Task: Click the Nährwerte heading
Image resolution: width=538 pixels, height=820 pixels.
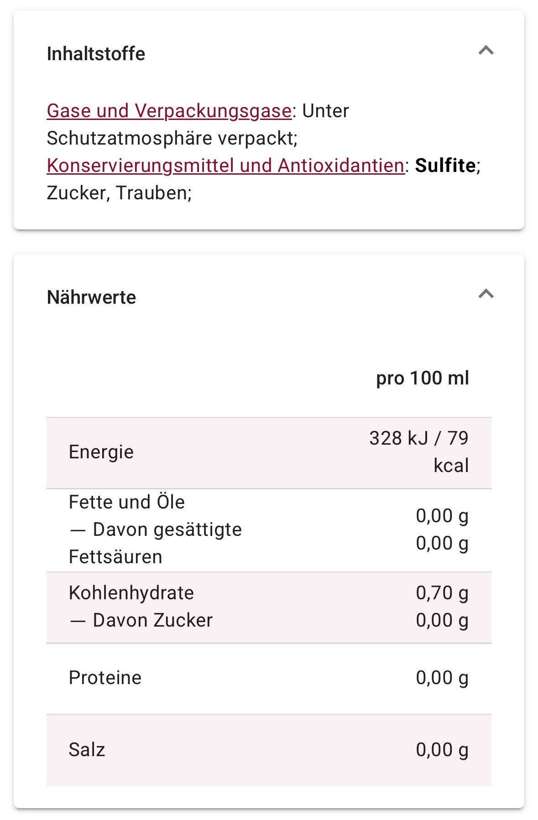Action: [91, 297]
